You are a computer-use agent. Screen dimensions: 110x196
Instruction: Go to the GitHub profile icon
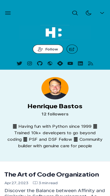click(x=40, y=63)
